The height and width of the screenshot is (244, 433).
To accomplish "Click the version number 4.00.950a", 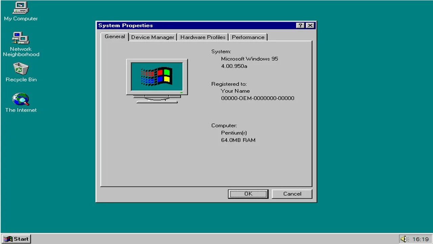I will click(x=234, y=66).
